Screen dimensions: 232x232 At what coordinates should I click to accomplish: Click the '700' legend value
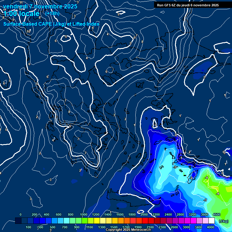pos(65,227)
